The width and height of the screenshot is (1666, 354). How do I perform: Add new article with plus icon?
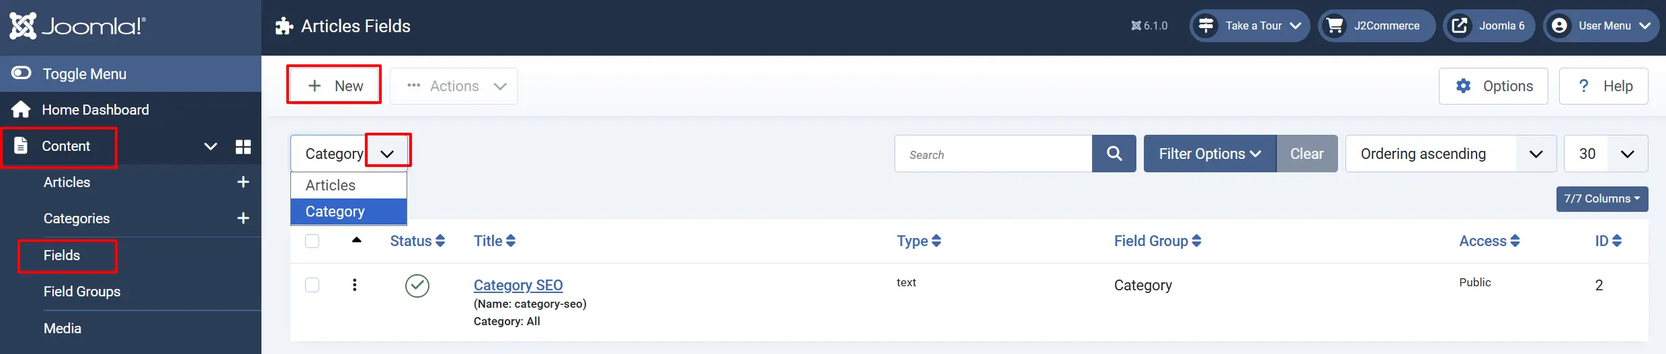243,182
